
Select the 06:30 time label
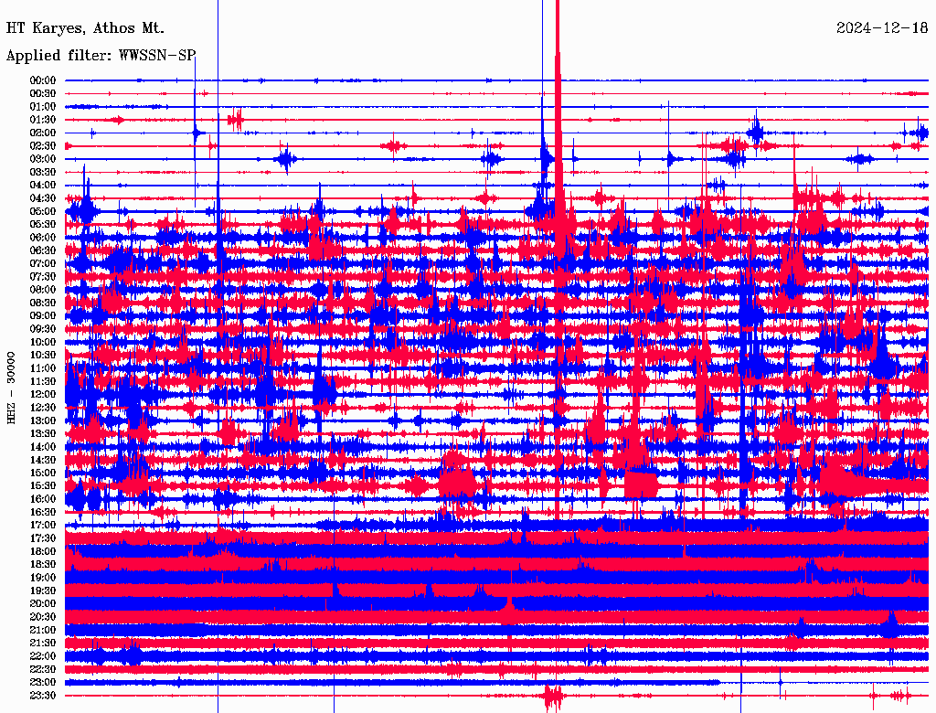click(x=43, y=250)
